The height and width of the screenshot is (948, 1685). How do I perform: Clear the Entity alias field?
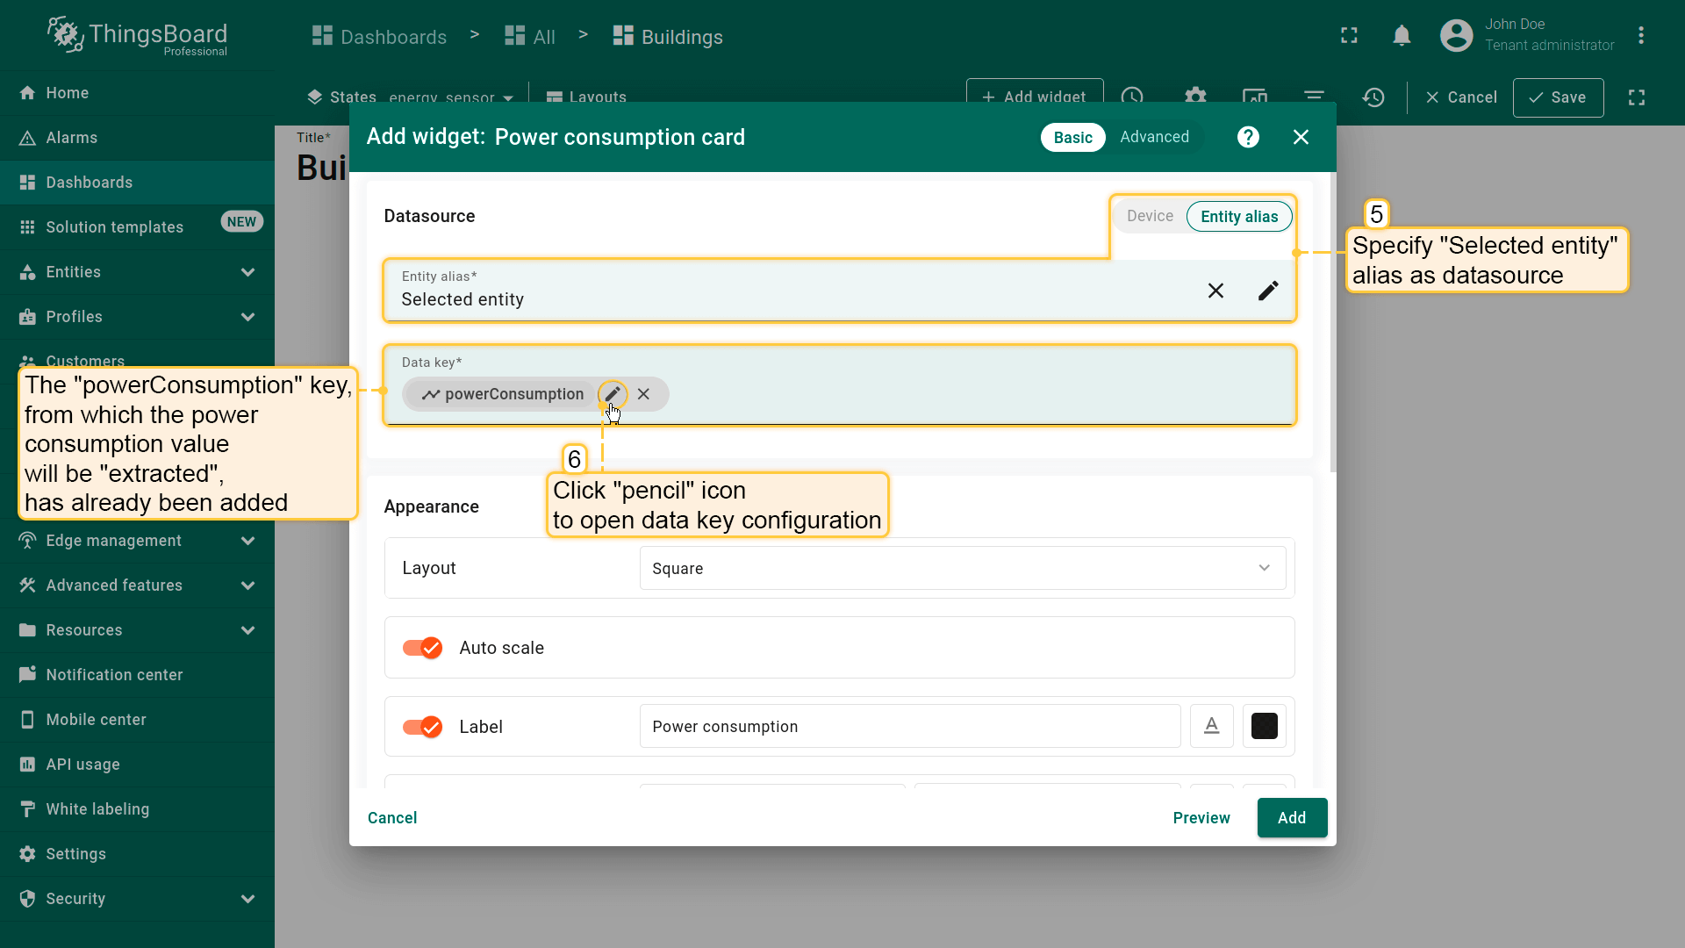1215,291
